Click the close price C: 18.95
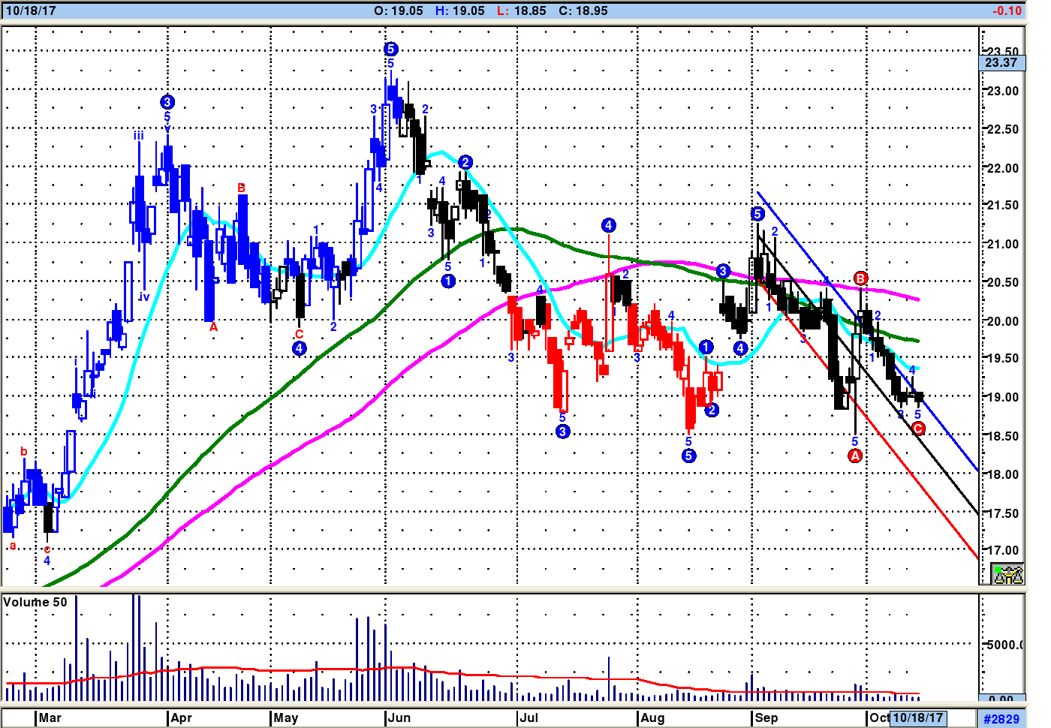This screenshot has height=728, width=1051. (x=583, y=11)
